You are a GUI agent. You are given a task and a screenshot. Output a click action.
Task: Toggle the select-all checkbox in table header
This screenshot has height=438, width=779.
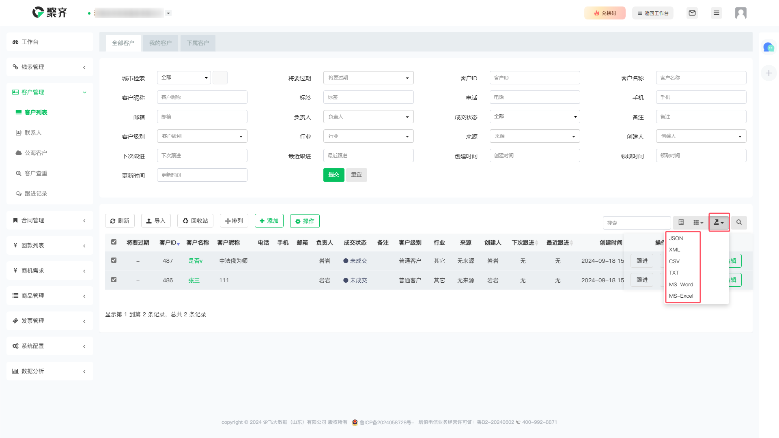pos(114,242)
